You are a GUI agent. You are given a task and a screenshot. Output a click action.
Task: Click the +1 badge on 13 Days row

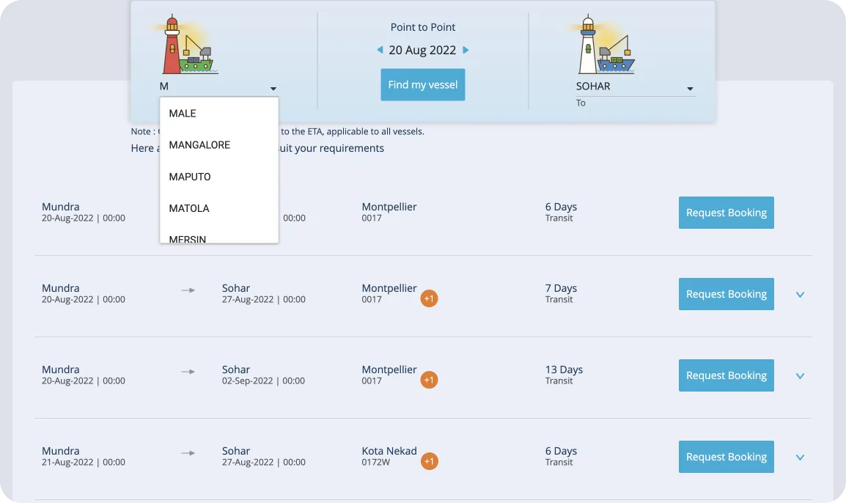429,380
